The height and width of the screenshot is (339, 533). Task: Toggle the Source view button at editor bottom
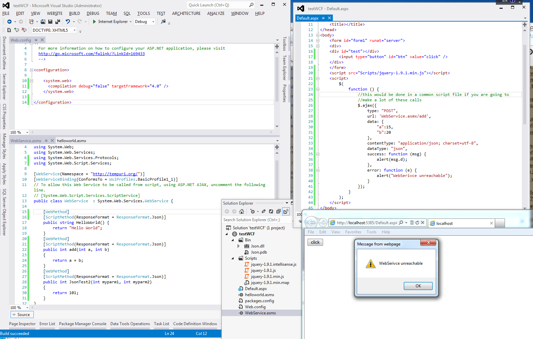coord(21,315)
